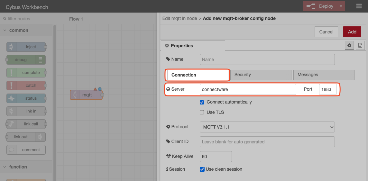368x181 pixels.
Task: Select the catch node in palette
Action: [26, 86]
